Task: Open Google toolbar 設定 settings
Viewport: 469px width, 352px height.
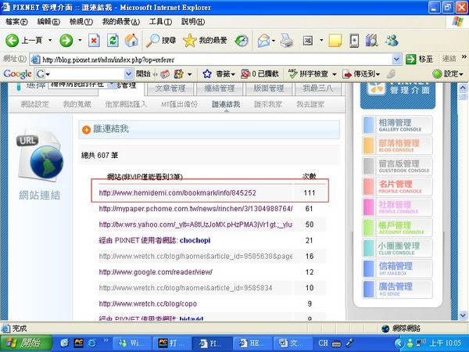Action: [x=448, y=74]
